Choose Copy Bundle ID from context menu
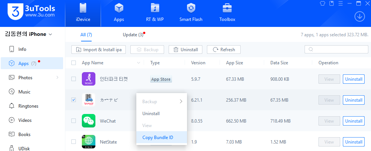This screenshot has width=371, height=151. pyautogui.click(x=158, y=138)
